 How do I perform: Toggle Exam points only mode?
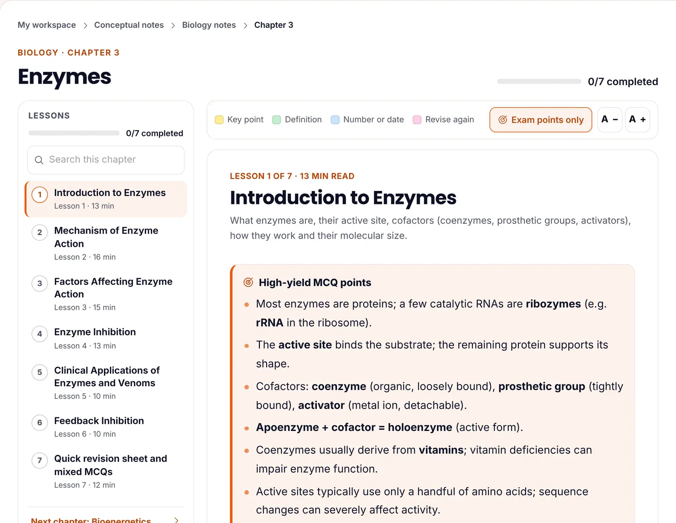[541, 120]
